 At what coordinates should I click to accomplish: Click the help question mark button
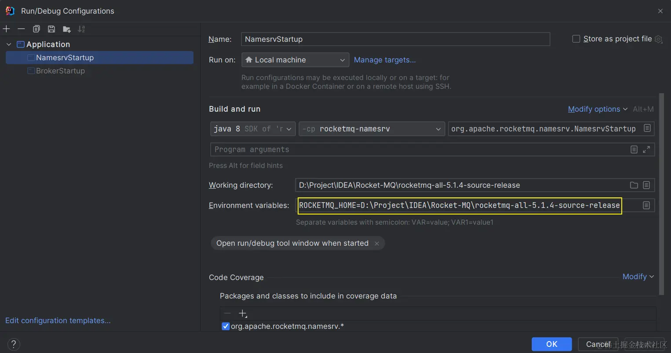coord(14,344)
